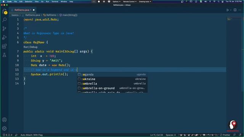244x137 pixels.
Task: Open the run dropdown arrow beside play
Action: (x=231, y=10)
